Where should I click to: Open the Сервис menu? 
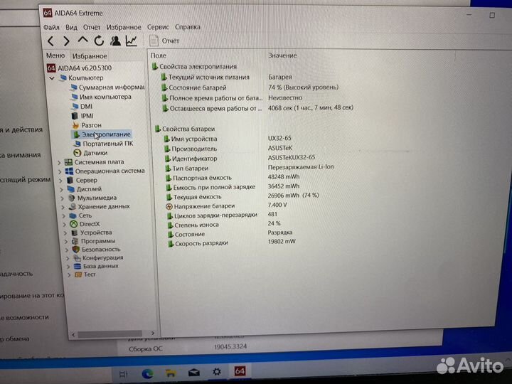click(x=158, y=27)
